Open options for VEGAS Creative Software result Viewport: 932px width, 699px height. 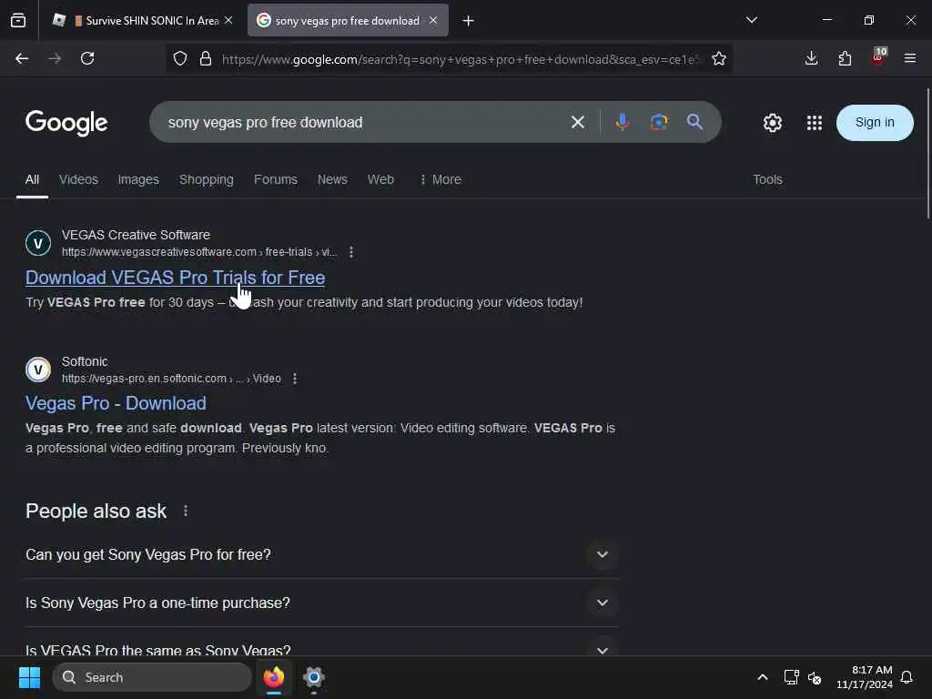pos(351,252)
